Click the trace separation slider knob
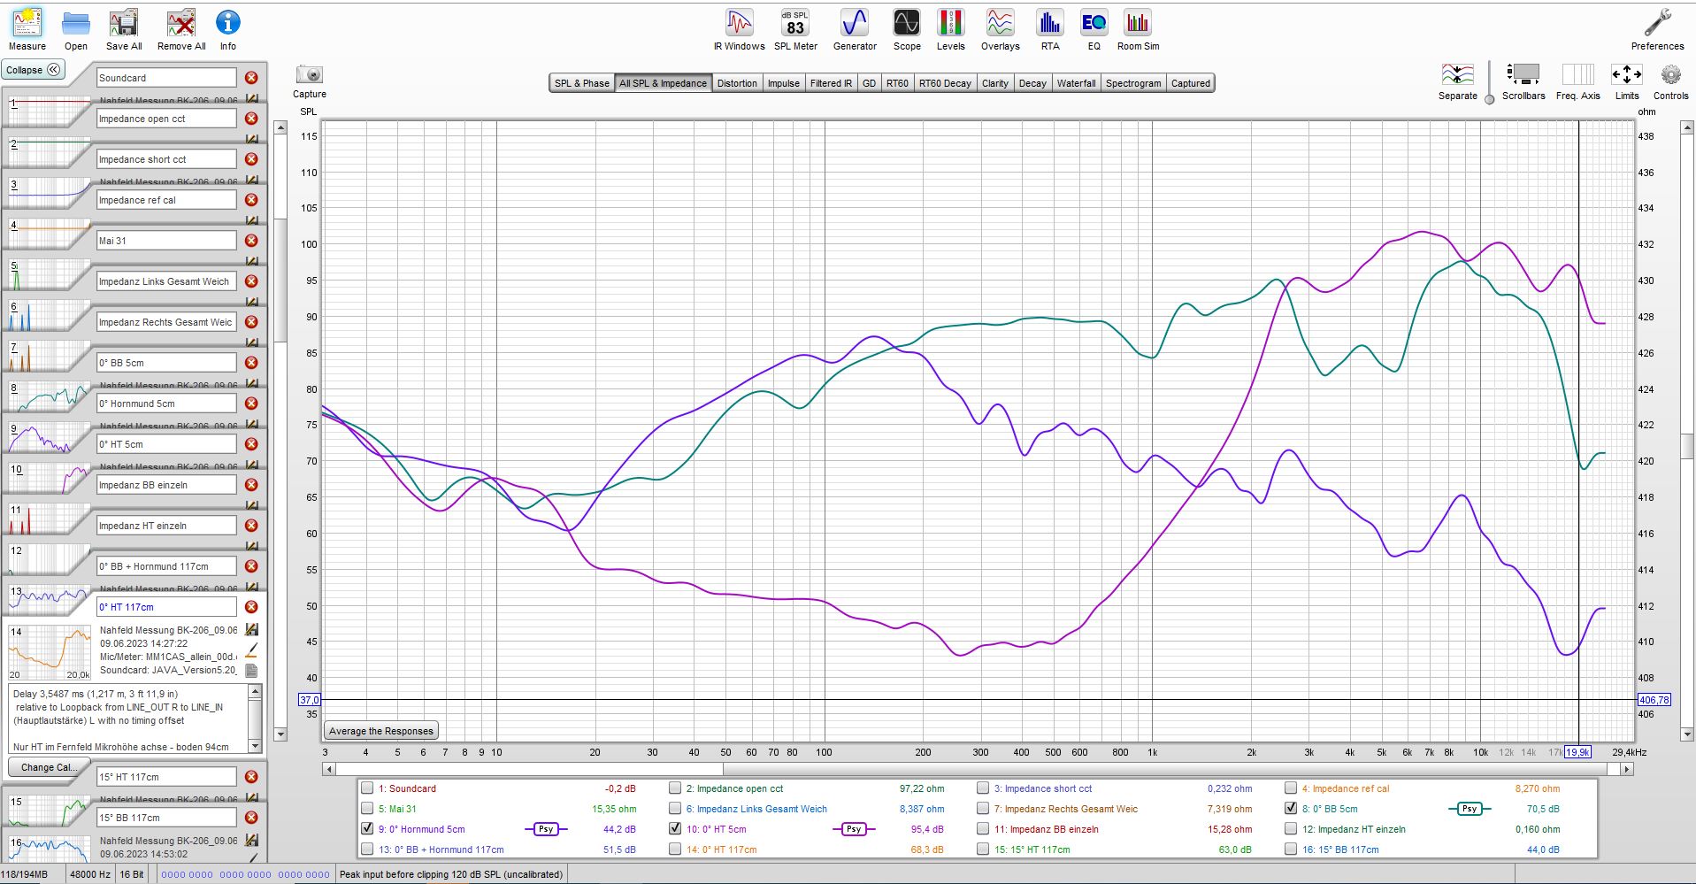Image resolution: width=1696 pixels, height=884 pixels. (1489, 99)
